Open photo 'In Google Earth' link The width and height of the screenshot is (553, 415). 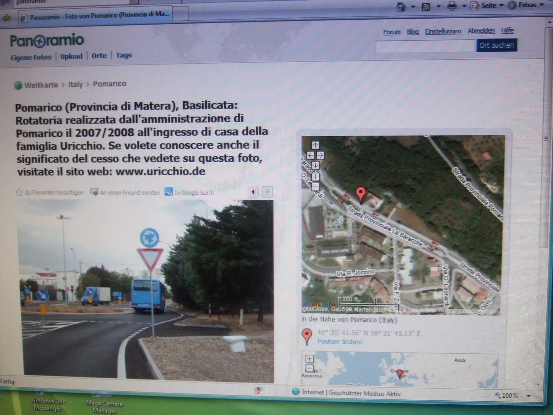pos(194,193)
